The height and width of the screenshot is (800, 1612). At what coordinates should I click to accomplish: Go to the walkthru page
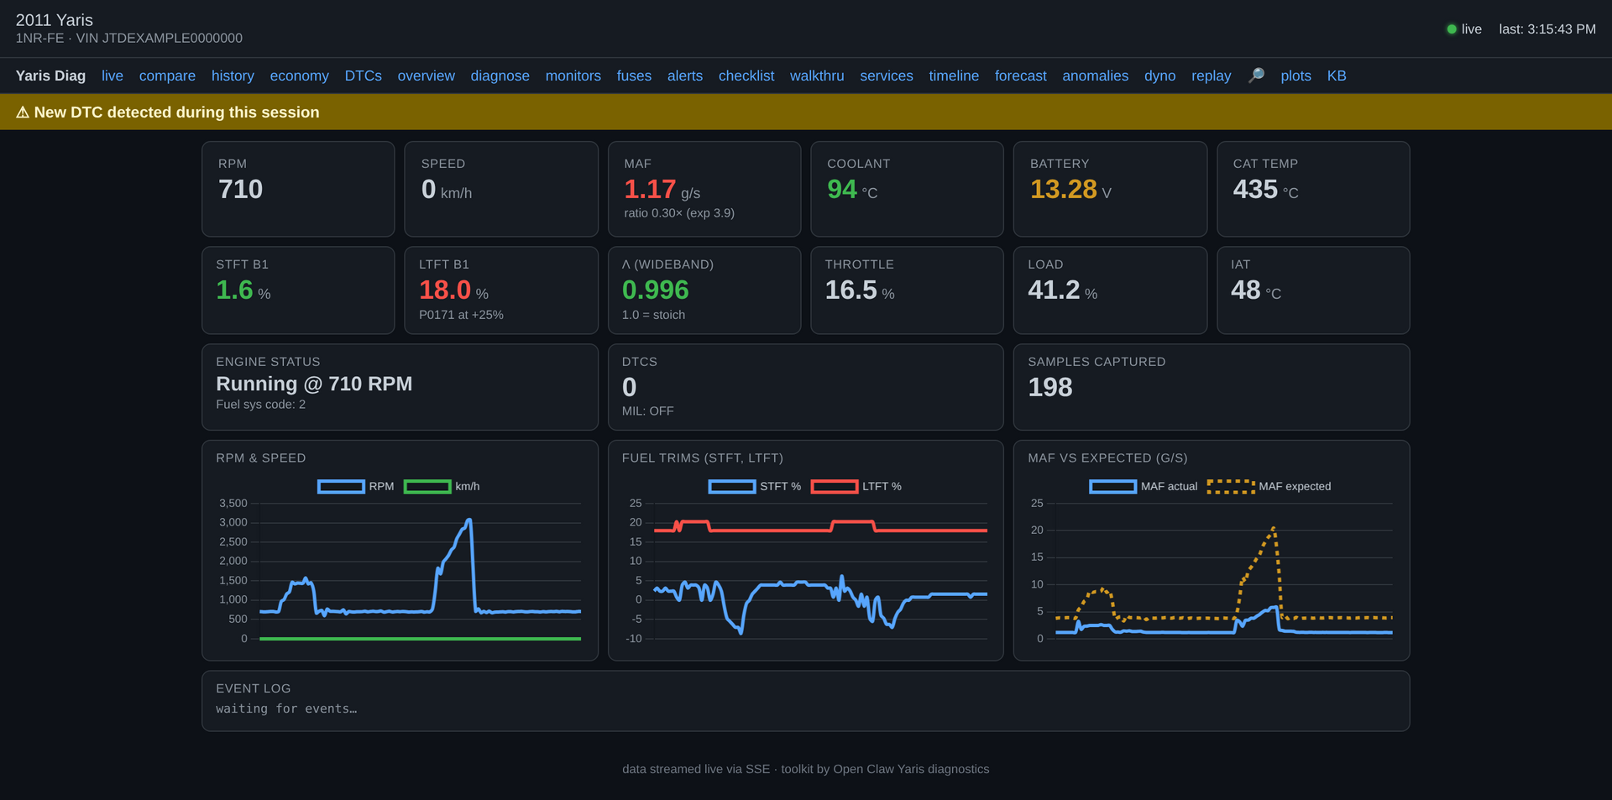817,76
